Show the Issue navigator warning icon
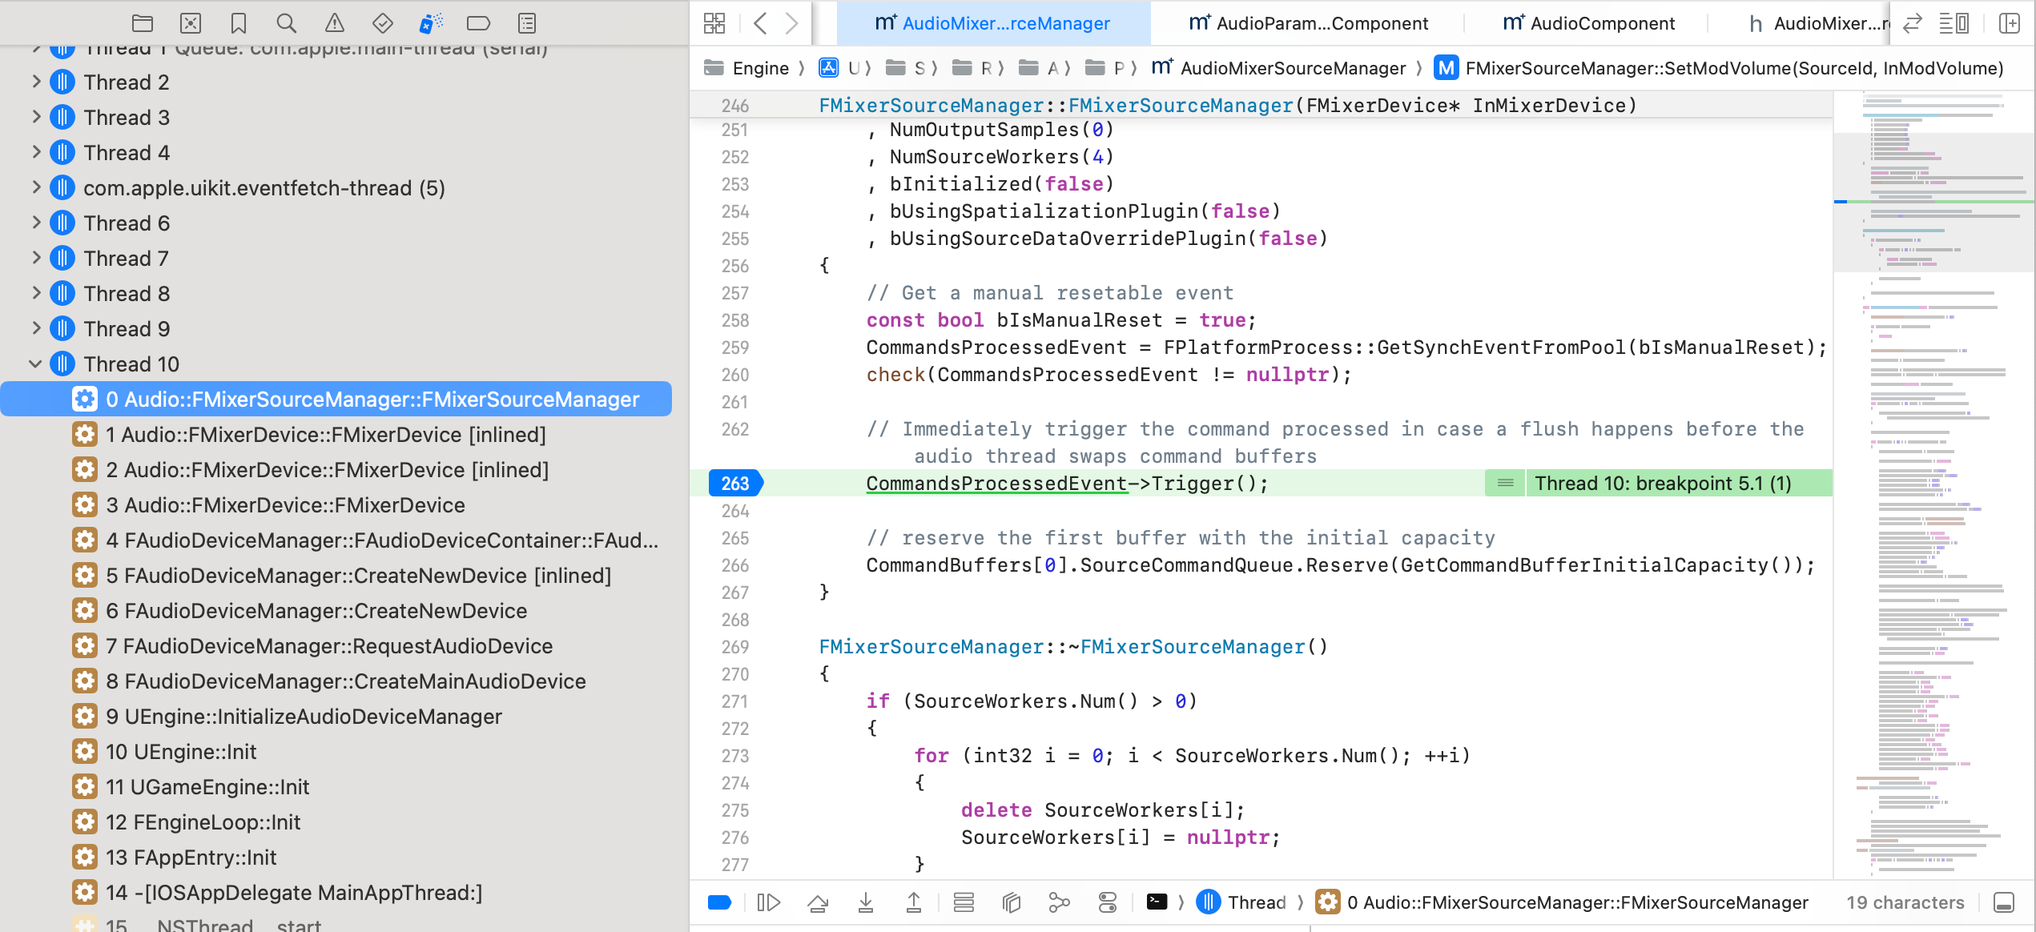 point(335,23)
